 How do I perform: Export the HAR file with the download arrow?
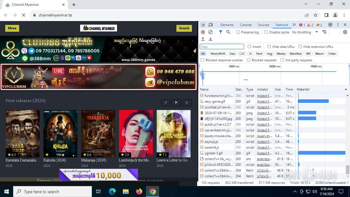(211, 39)
